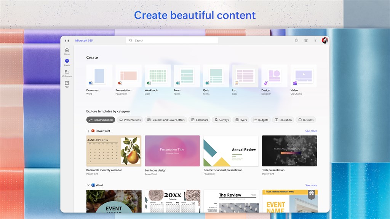Click the search magnifier icon
This screenshot has height=219, width=390.
coord(131,40)
